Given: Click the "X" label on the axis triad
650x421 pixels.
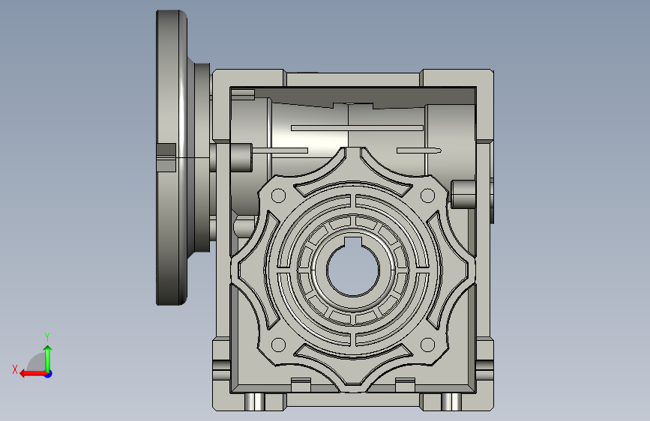Looking at the screenshot, I should pos(15,369).
